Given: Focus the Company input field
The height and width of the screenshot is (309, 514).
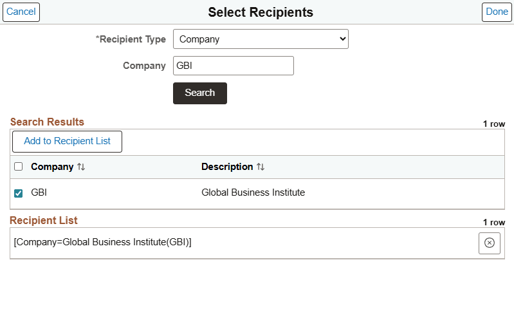Looking at the screenshot, I should pos(234,66).
